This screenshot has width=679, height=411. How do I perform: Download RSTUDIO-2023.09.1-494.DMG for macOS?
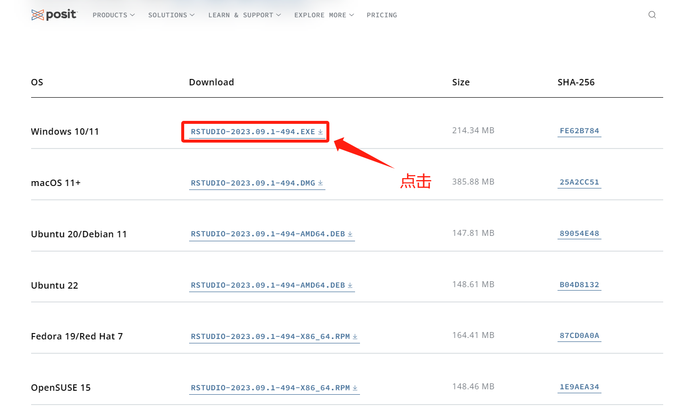click(x=257, y=183)
